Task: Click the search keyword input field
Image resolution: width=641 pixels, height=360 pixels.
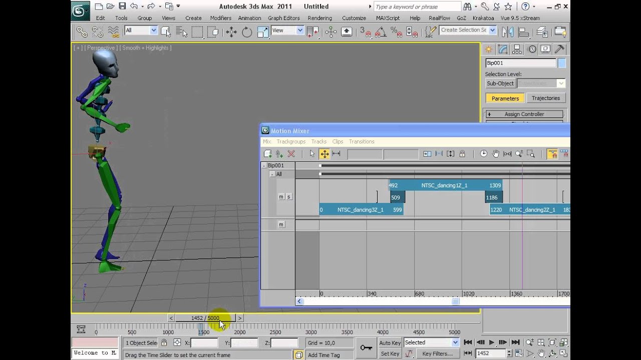Action: [x=417, y=6]
